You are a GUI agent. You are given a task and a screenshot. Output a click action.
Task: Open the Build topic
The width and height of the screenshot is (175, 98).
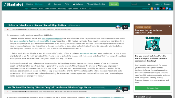click(x=41, y=9)
